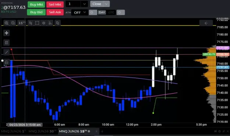Viewport: 230px width, 136px height.
Task: Select GTC time in force
Action: (x=111, y=12)
